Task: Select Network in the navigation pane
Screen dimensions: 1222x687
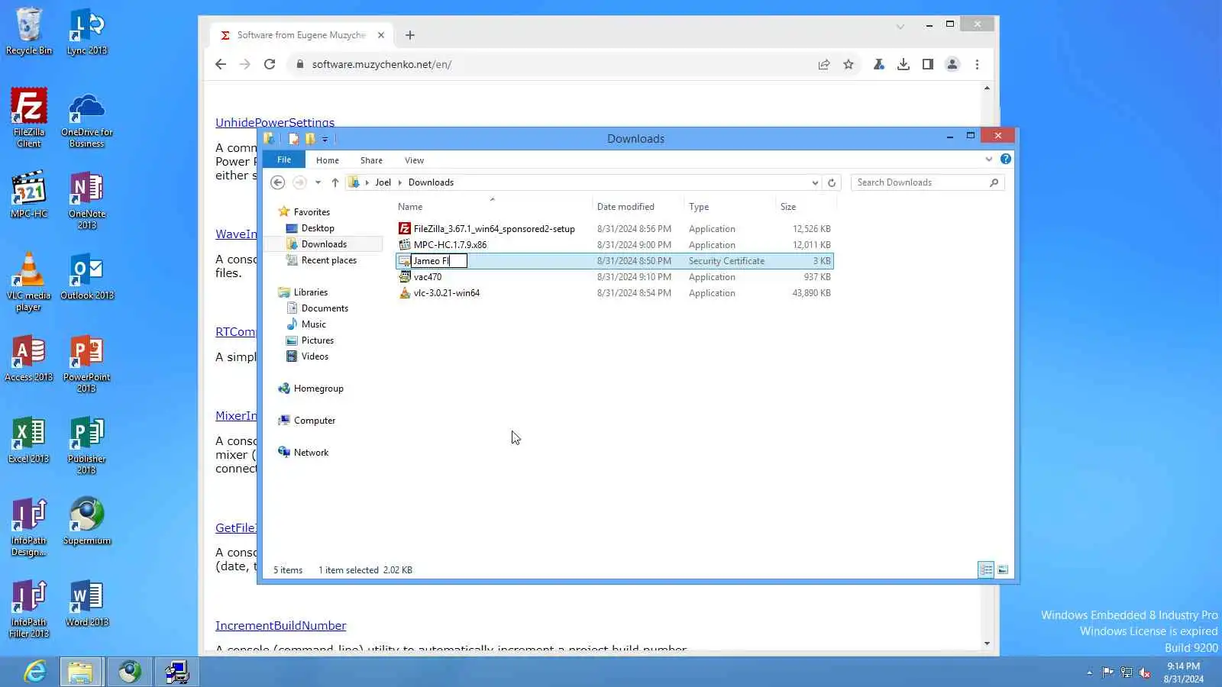Action: (311, 453)
